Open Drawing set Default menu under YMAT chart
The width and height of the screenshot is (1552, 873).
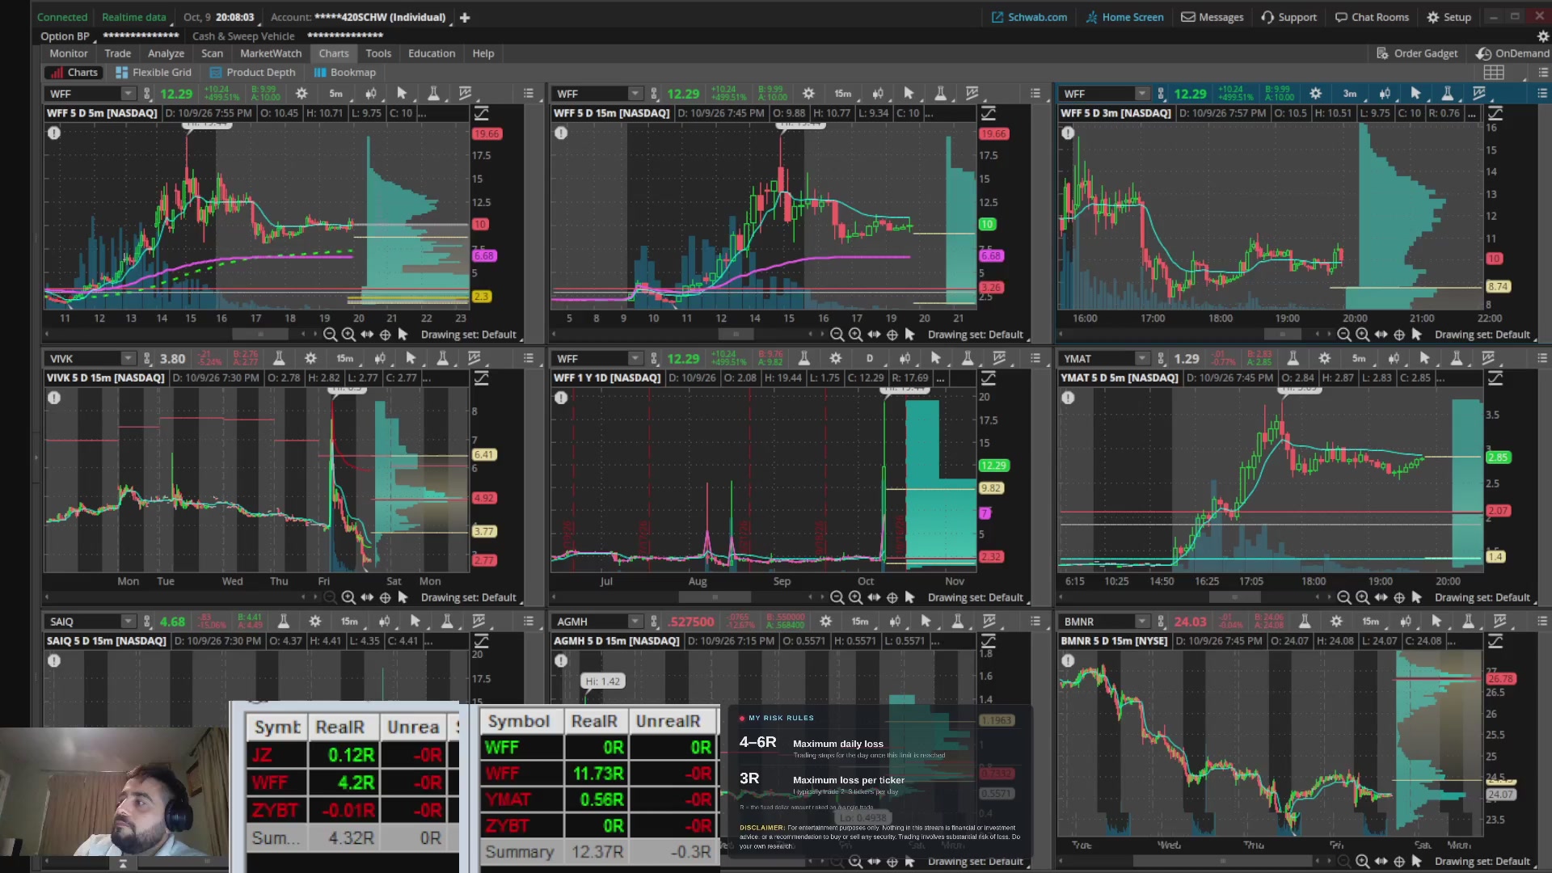tap(1482, 597)
